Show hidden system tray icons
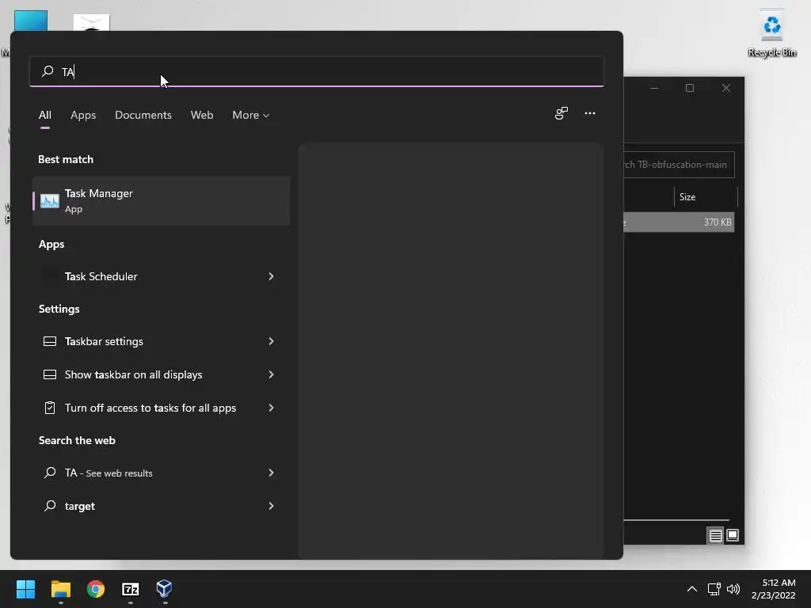 point(692,589)
